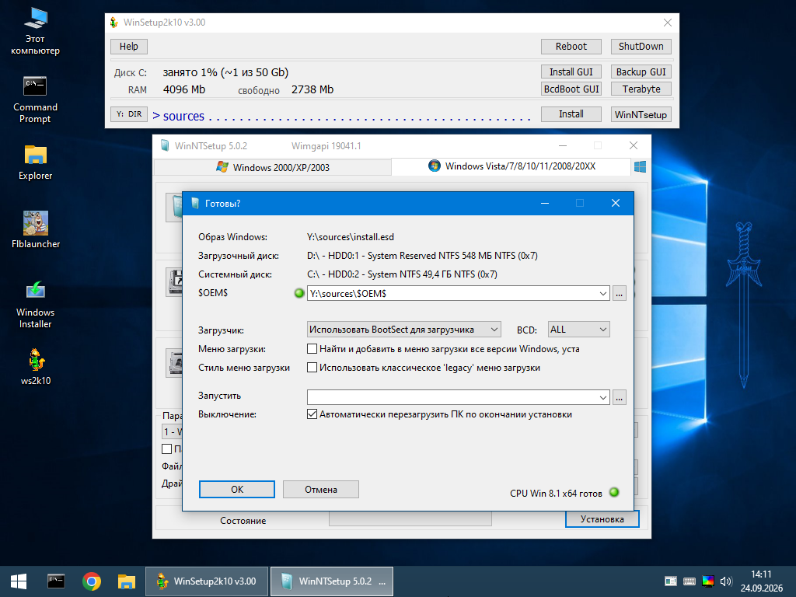Click the Отмена button
This screenshot has height=597, width=796.
(321, 490)
